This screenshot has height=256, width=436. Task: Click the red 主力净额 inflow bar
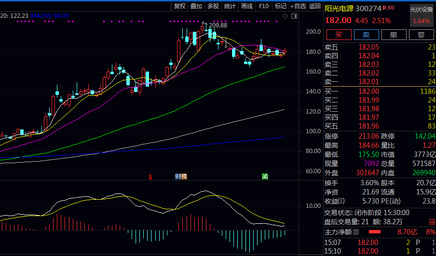[x=375, y=232]
